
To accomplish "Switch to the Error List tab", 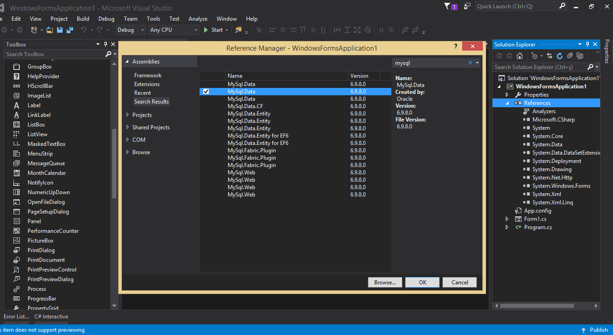I will click(16, 317).
